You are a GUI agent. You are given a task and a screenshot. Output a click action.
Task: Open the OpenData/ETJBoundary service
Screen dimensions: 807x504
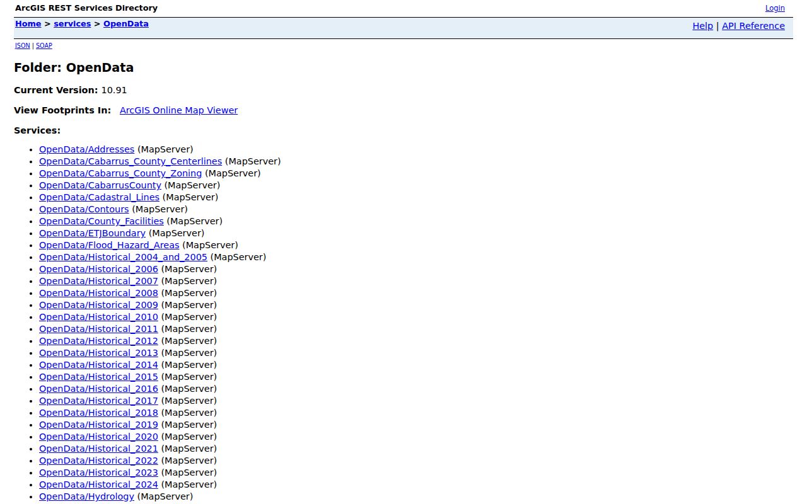92,233
